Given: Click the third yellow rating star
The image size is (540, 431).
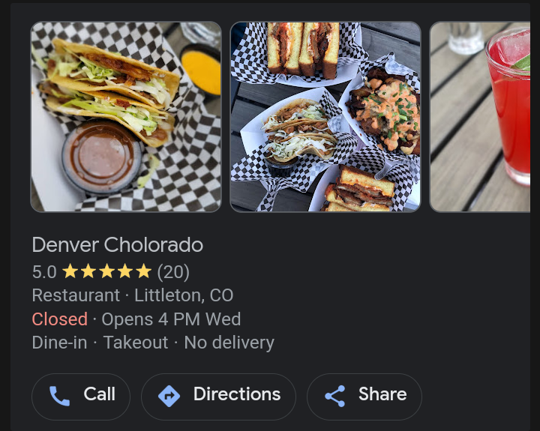Looking at the screenshot, I should (107, 271).
